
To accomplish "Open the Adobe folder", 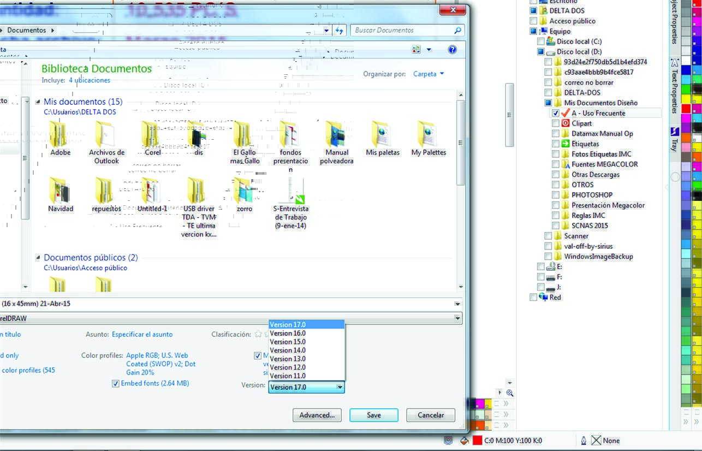I will click(60, 138).
